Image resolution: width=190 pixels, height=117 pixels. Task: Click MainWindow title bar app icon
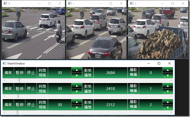(x=5, y=63)
